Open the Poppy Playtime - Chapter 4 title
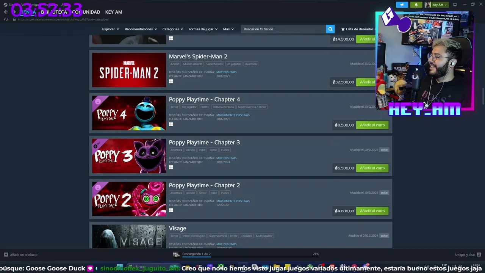Image resolution: width=485 pixels, height=273 pixels. [204, 99]
